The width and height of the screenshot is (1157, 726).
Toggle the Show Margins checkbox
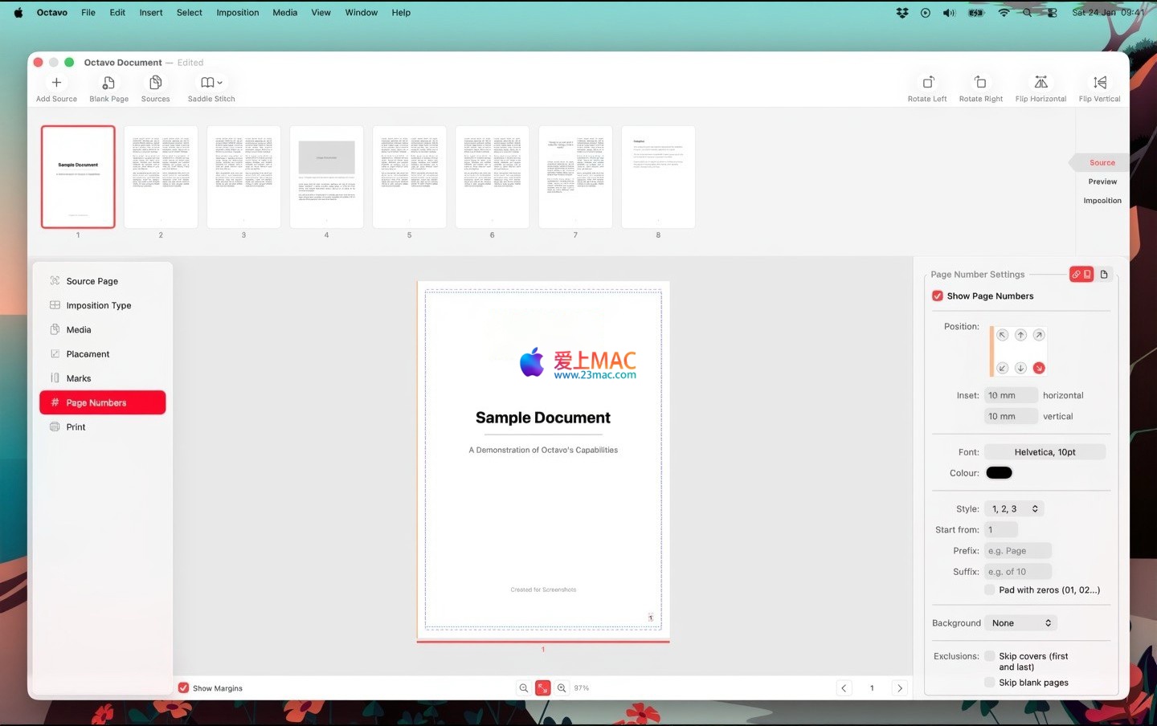(184, 688)
